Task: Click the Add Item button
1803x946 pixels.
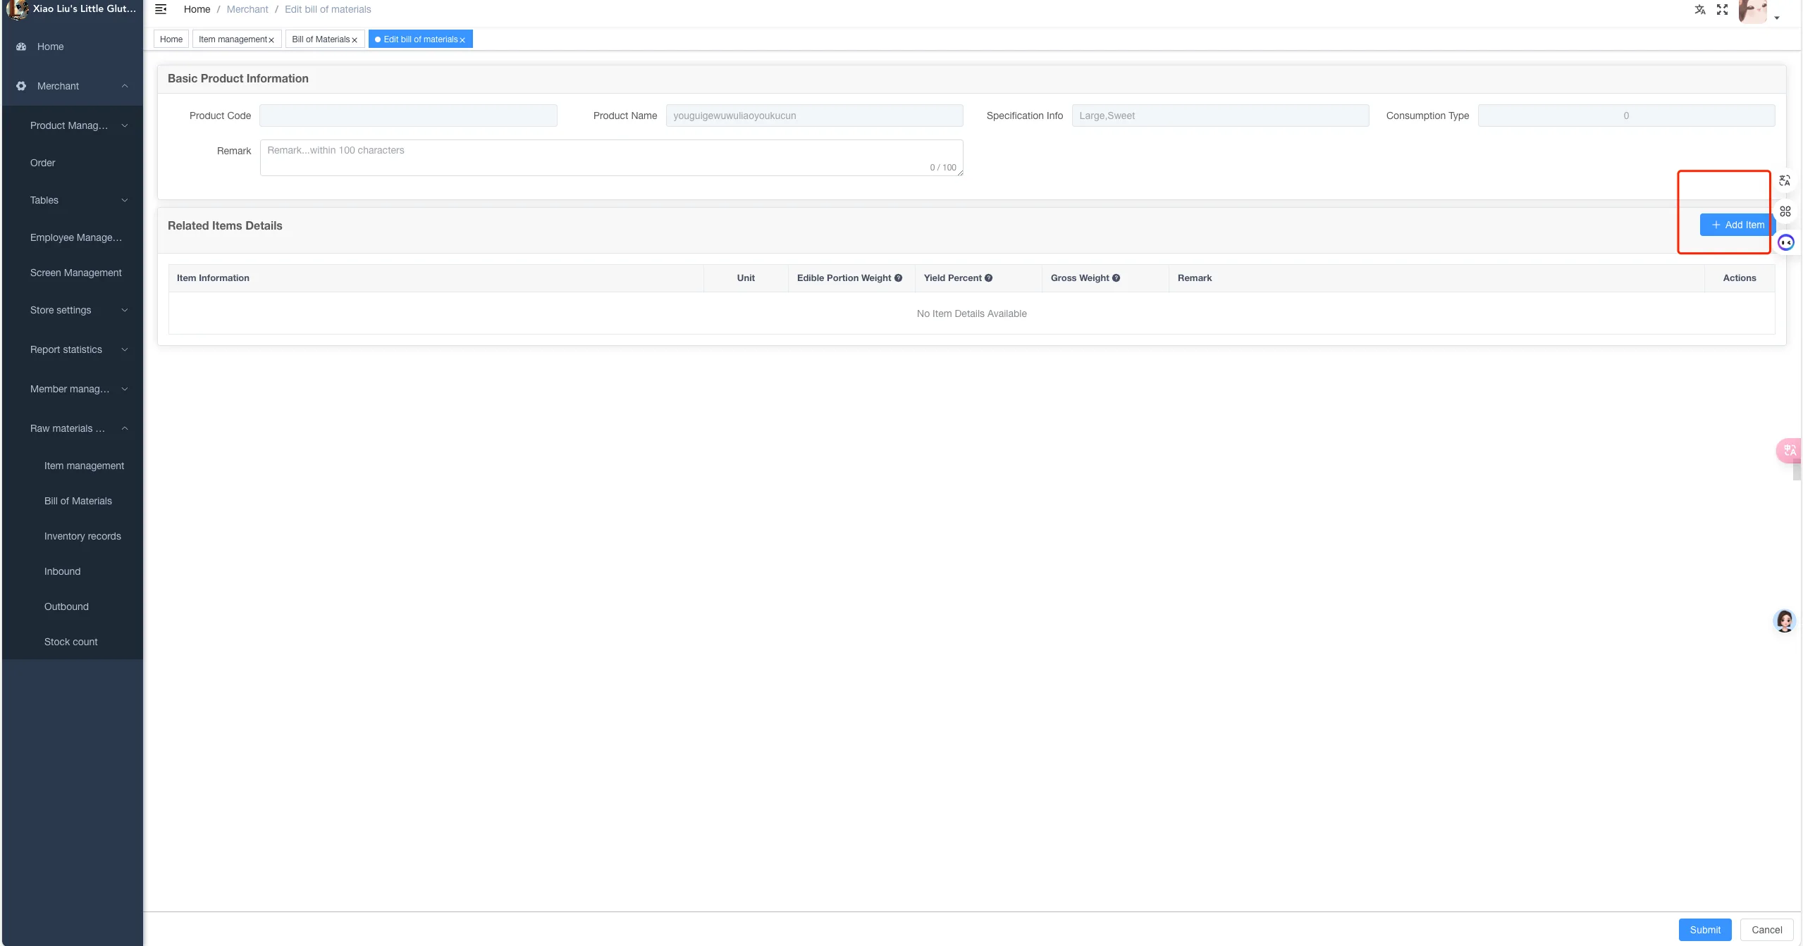Action: coord(1737,225)
